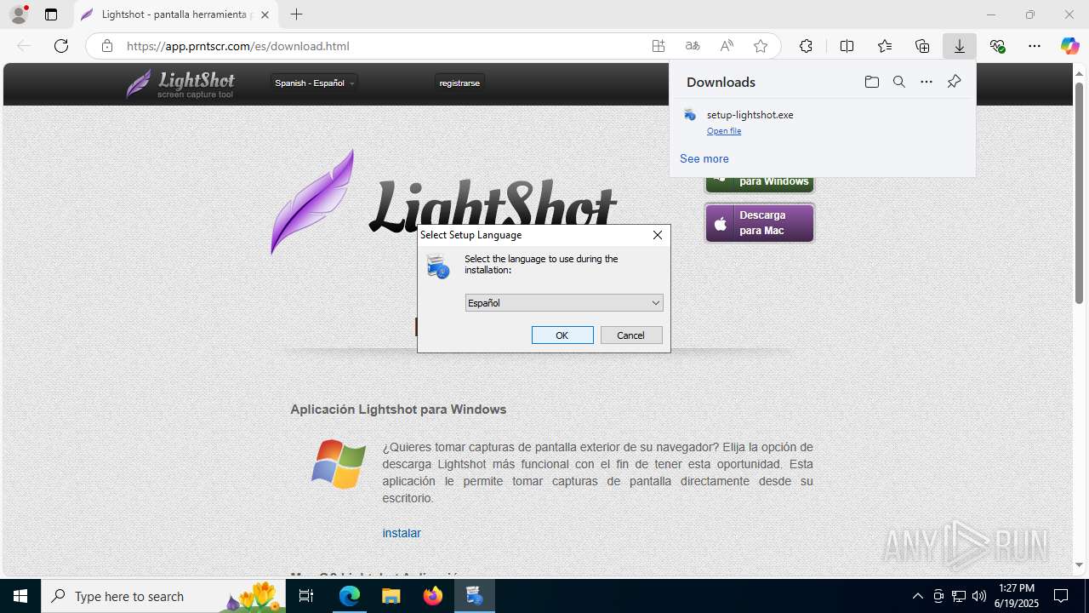
Task: Open the volume control in tray
Action: coord(979,596)
